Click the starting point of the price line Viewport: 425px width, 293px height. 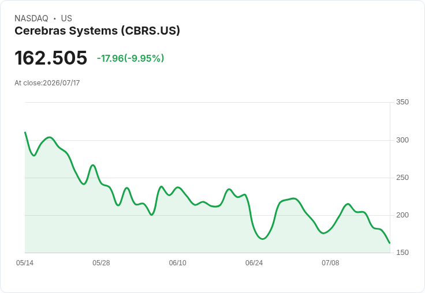click(x=25, y=132)
